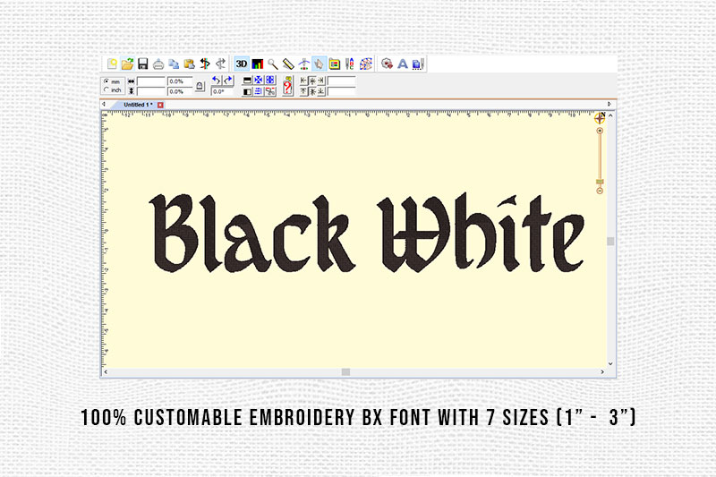Toggle the 3D view button
Viewport: 716px width, 477px height.
click(x=242, y=64)
